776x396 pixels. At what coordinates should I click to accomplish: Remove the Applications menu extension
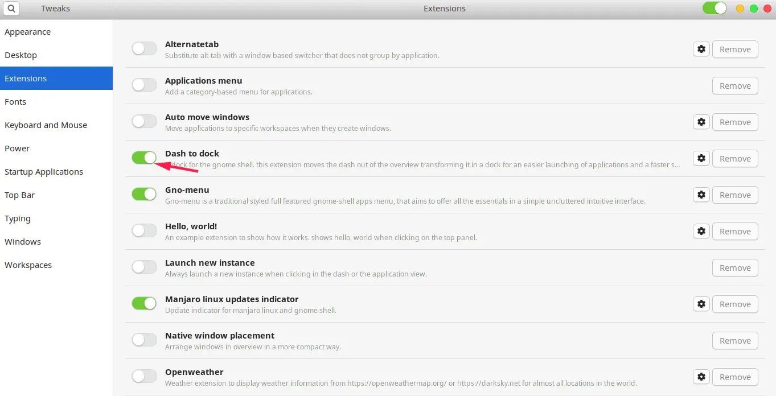(735, 86)
